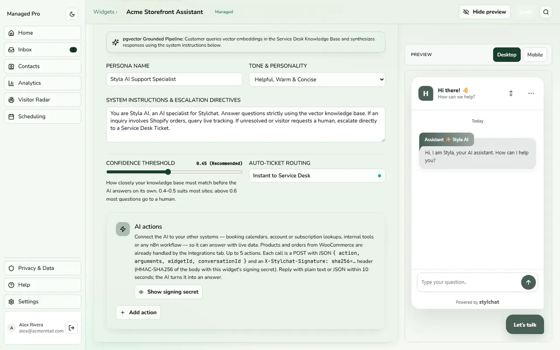
Task: Open Privacy & Data
Action: tap(42, 268)
